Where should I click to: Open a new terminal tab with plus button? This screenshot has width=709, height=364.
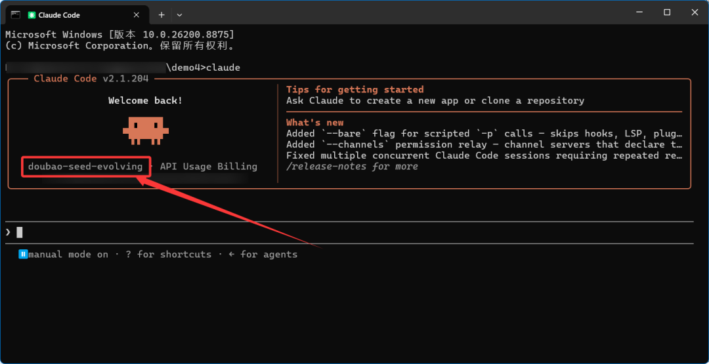tap(161, 15)
